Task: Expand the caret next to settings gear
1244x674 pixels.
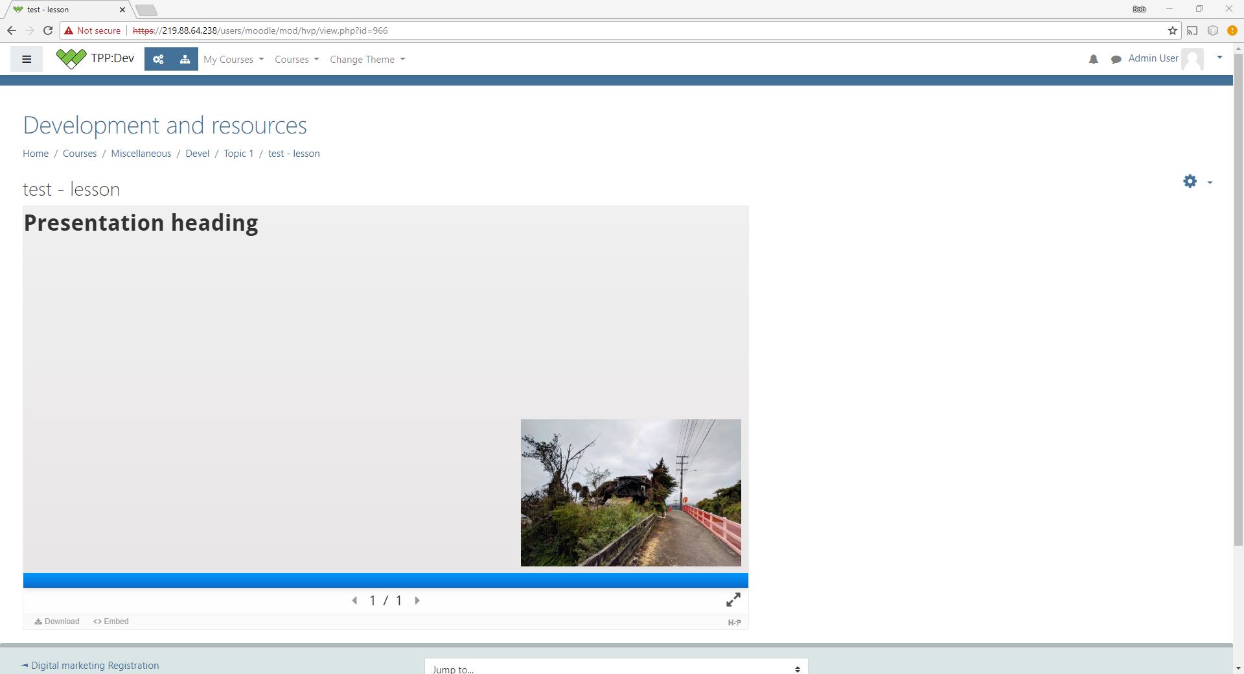Action: point(1210,183)
